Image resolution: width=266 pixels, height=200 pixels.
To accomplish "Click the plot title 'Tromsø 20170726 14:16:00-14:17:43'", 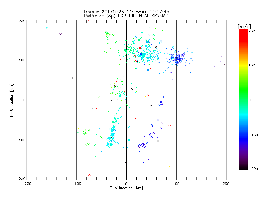I will click(126, 12).
